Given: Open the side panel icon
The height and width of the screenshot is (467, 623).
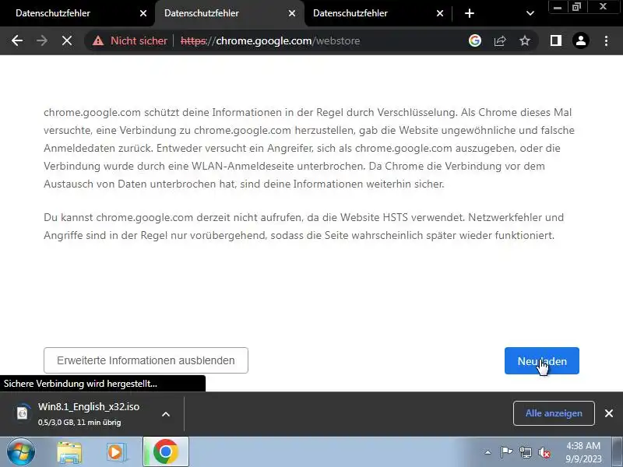Looking at the screenshot, I should tap(556, 40).
